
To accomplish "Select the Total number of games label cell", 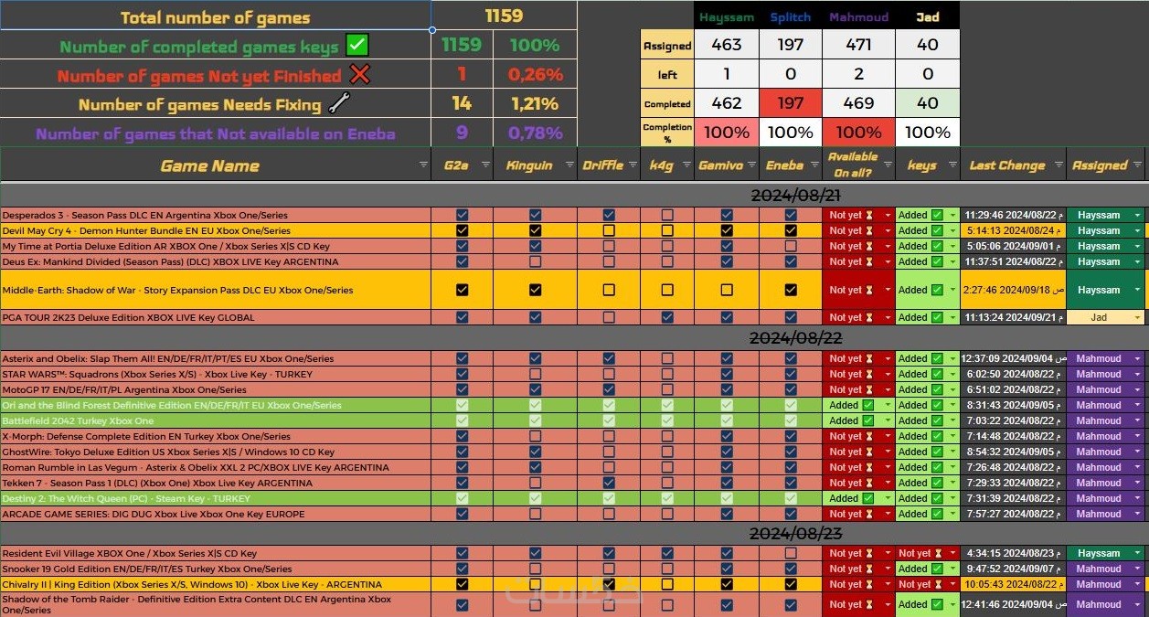I will coord(216,16).
